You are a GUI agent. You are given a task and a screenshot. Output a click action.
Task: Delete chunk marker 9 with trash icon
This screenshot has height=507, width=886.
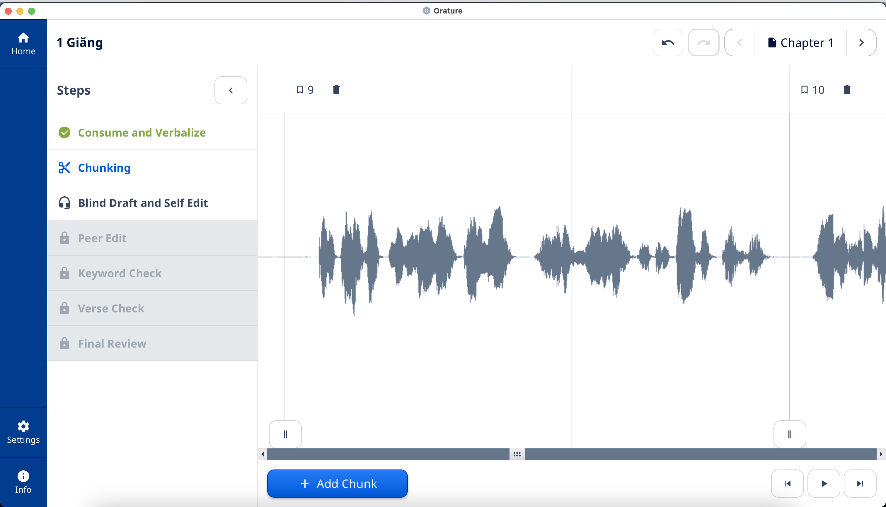pyautogui.click(x=336, y=90)
